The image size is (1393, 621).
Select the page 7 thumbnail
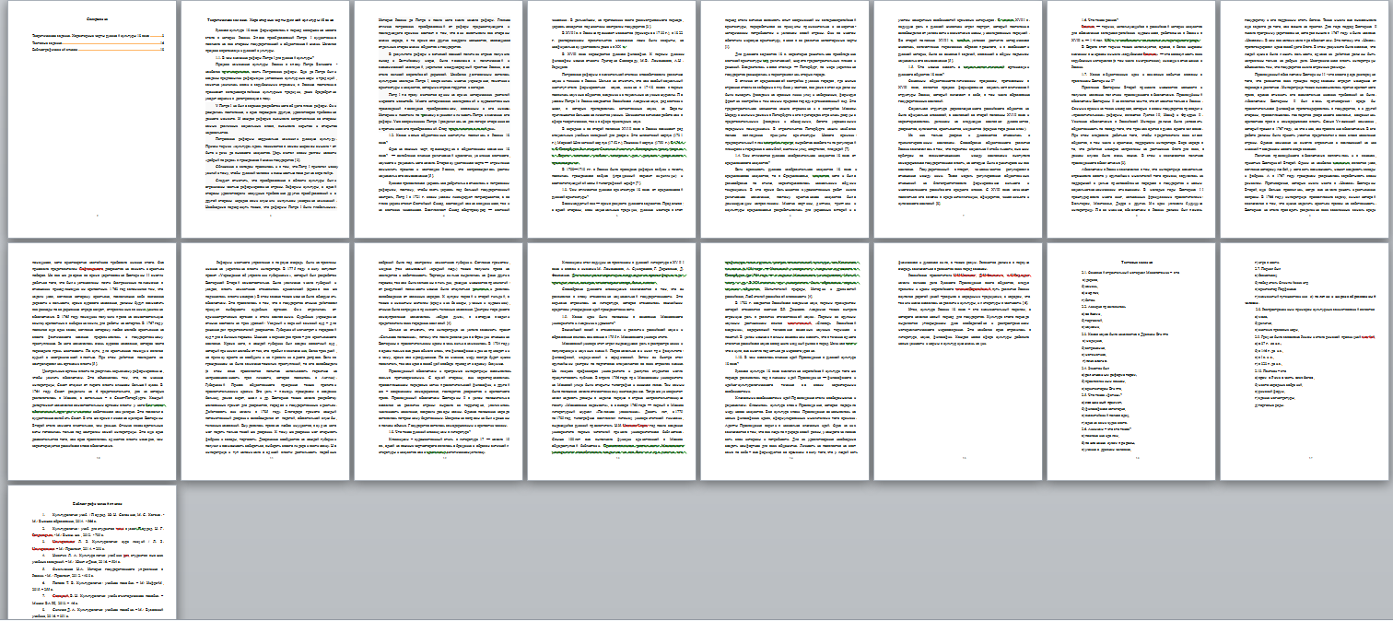pyautogui.click(x=1131, y=119)
